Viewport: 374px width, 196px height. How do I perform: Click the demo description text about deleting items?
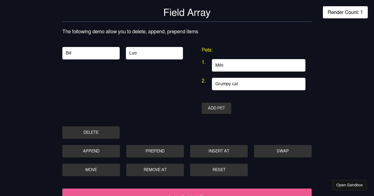130,31
